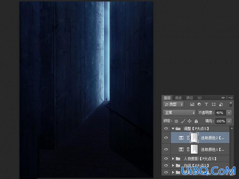Click the 不透明度 opacity label
The width and height of the screenshot is (239, 179).
tap(206, 113)
